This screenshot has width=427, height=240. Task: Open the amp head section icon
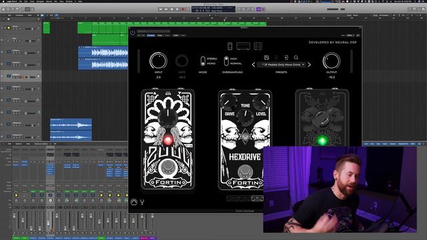pos(243,46)
